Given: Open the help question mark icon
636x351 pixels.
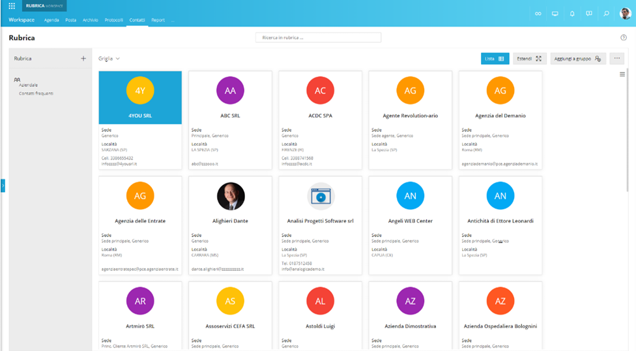Looking at the screenshot, I should tap(623, 38).
